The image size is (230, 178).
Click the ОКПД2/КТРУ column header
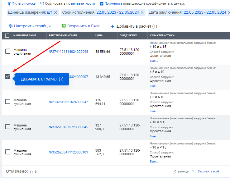pyautogui.click(x=128, y=35)
